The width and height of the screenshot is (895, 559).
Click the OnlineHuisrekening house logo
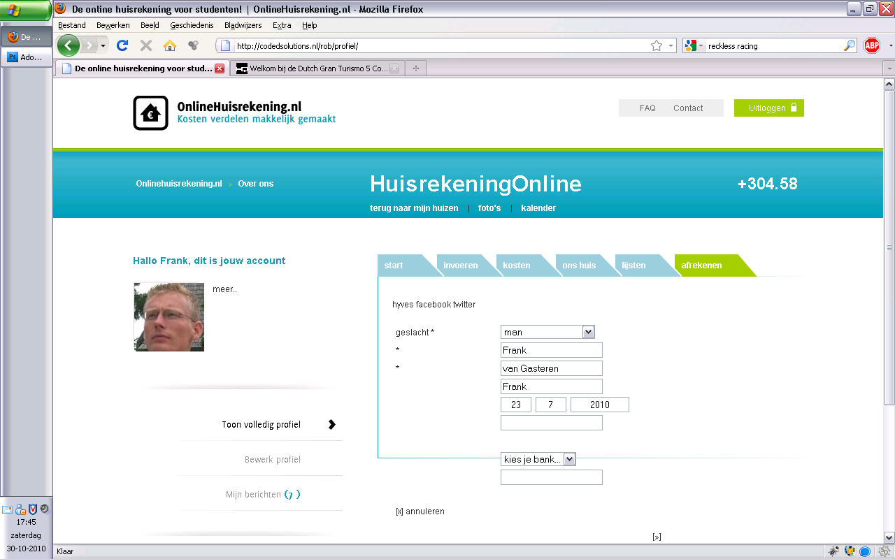150,113
